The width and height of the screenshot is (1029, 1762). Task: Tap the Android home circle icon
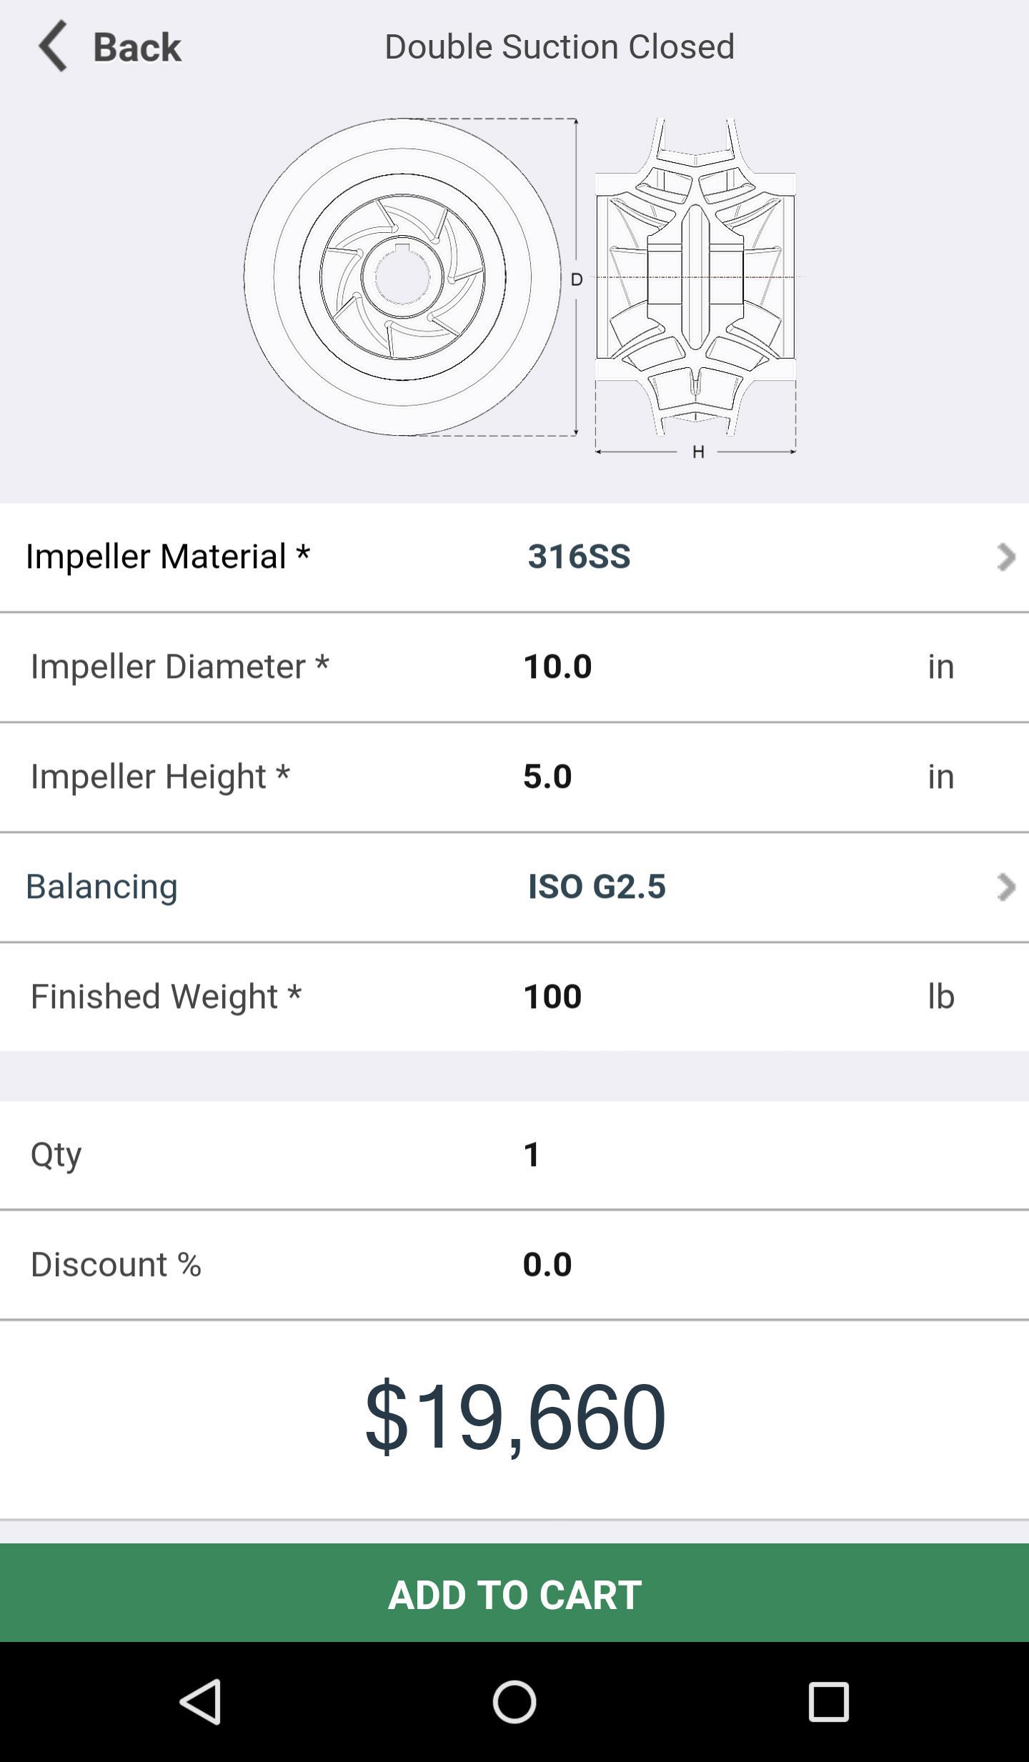[x=514, y=1702]
